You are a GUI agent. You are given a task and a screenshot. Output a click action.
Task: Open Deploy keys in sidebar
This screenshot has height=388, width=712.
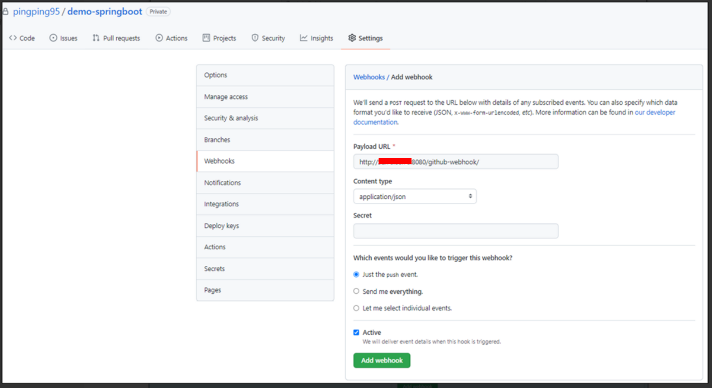click(x=265, y=226)
